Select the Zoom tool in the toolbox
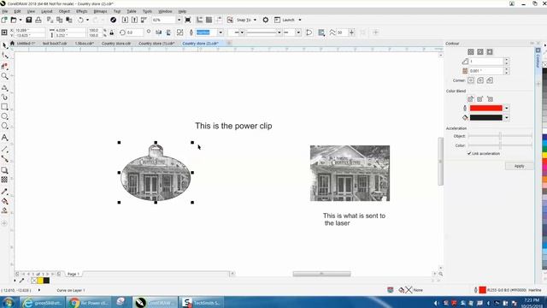Image resolution: width=547 pixels, height=308 pixels. click(4, 76)
